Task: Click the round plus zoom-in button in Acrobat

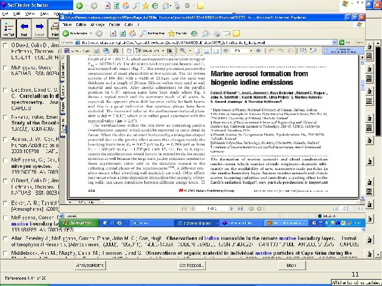Action: click(258, 51)
